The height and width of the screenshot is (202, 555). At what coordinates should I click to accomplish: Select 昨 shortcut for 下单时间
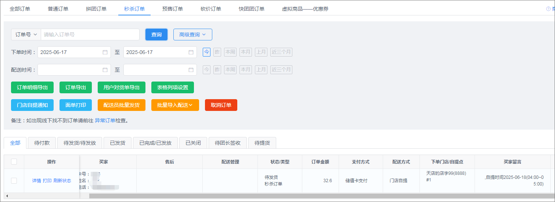[x=217, y=52]
